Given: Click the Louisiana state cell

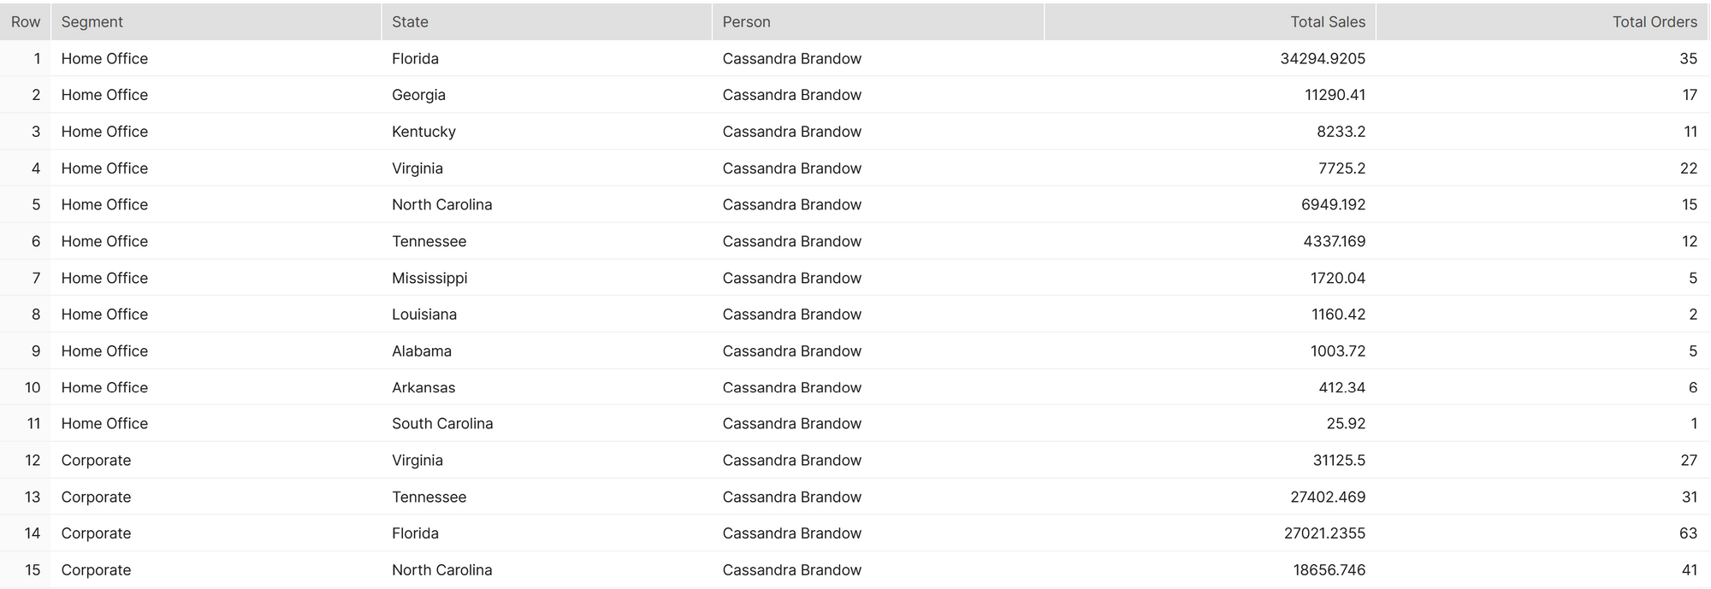Looking at the screenshot, I should [x=424, y=315].
